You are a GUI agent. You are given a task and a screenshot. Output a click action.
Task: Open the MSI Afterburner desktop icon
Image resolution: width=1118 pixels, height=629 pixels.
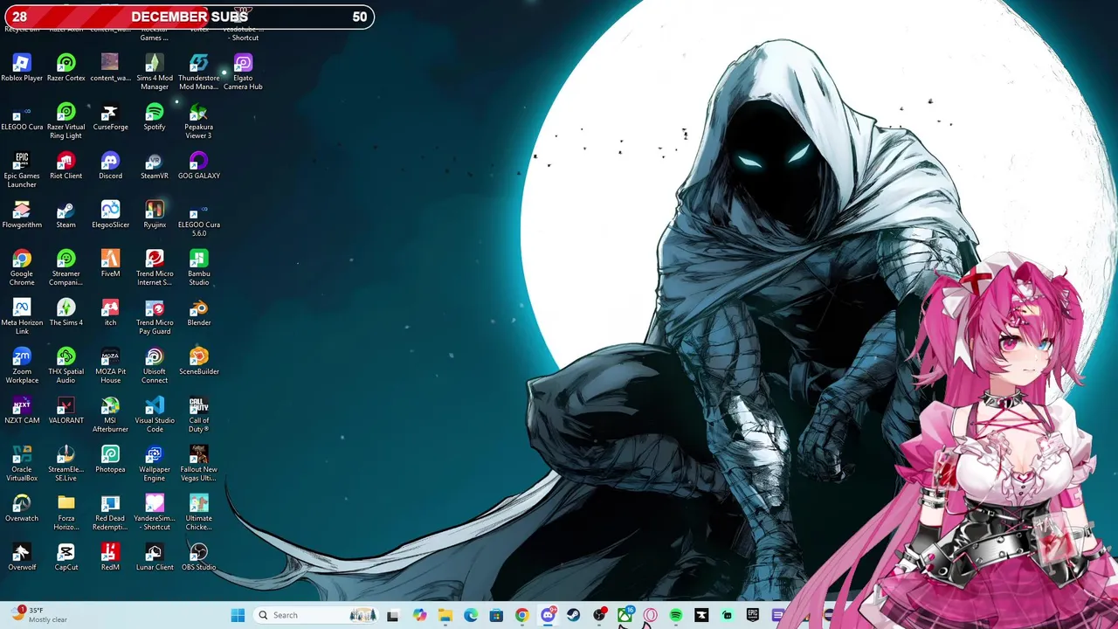pyautogui.click(x=110, y=415)
